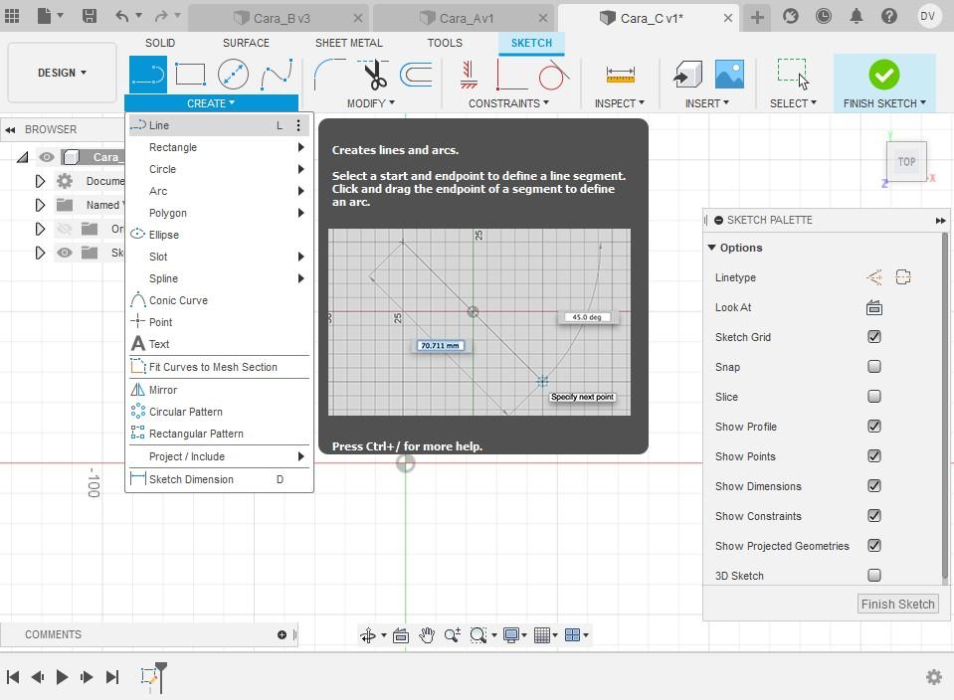
Task: Click the new design plus tab button
Action: pos(757,17)
